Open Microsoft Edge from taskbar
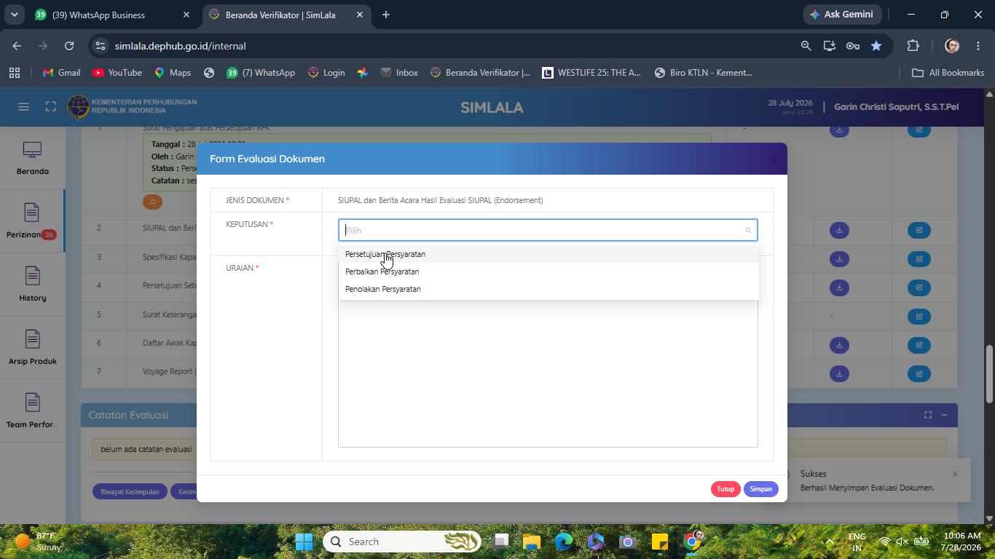This screenshot has height=559, width=995. 564,542
